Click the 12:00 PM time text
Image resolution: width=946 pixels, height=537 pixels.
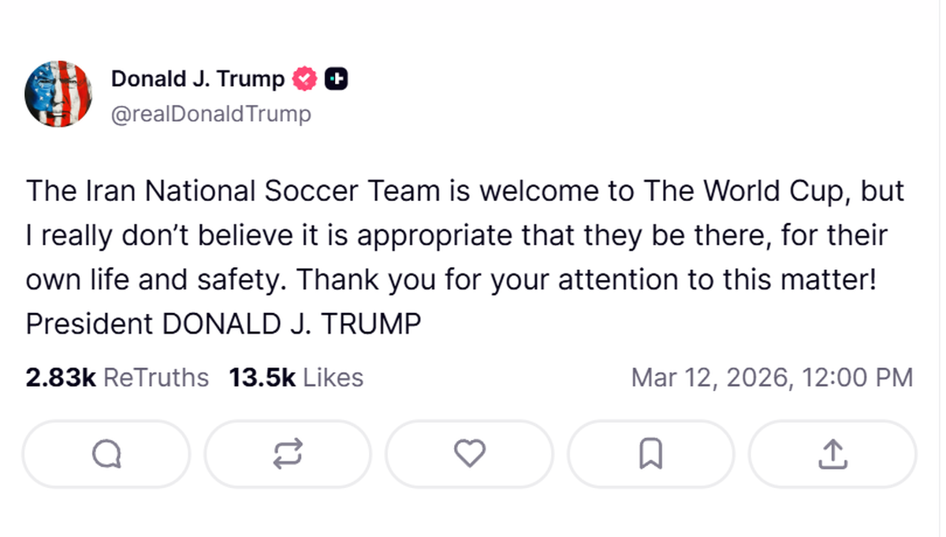[x=857, y=378]
